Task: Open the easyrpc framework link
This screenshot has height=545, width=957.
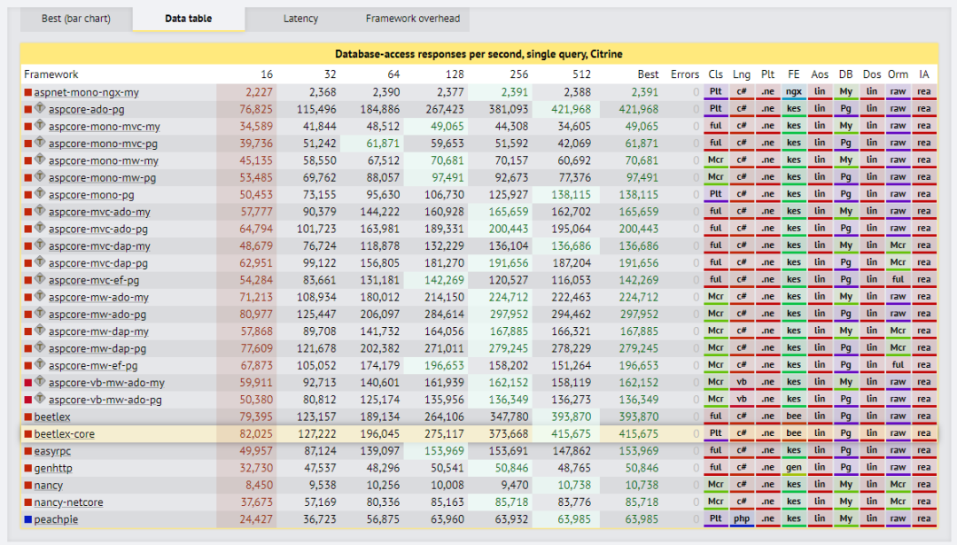Action: 52,451
